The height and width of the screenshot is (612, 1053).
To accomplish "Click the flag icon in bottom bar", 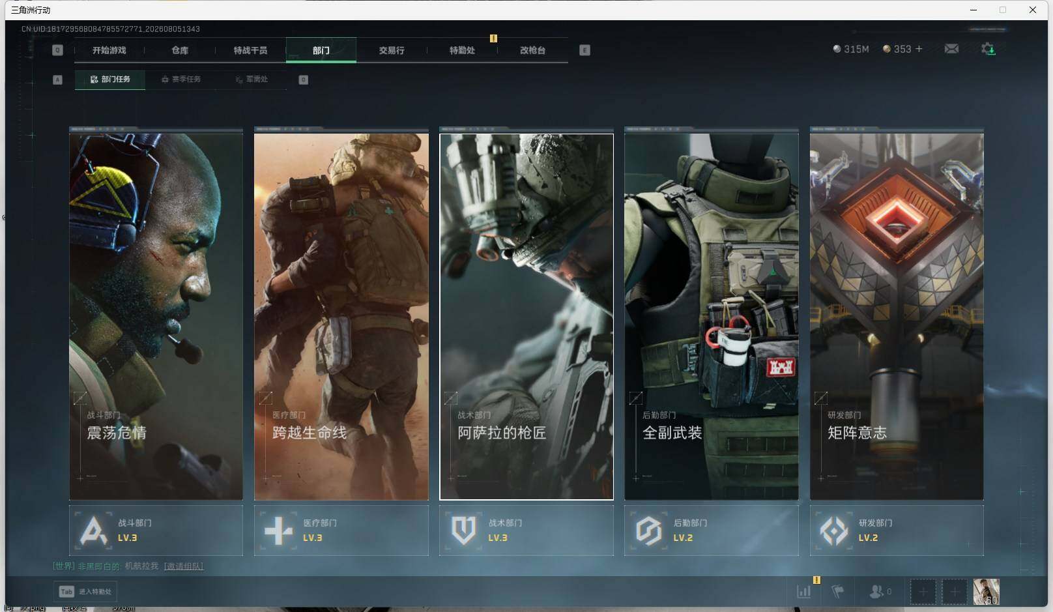I will 838,592.
